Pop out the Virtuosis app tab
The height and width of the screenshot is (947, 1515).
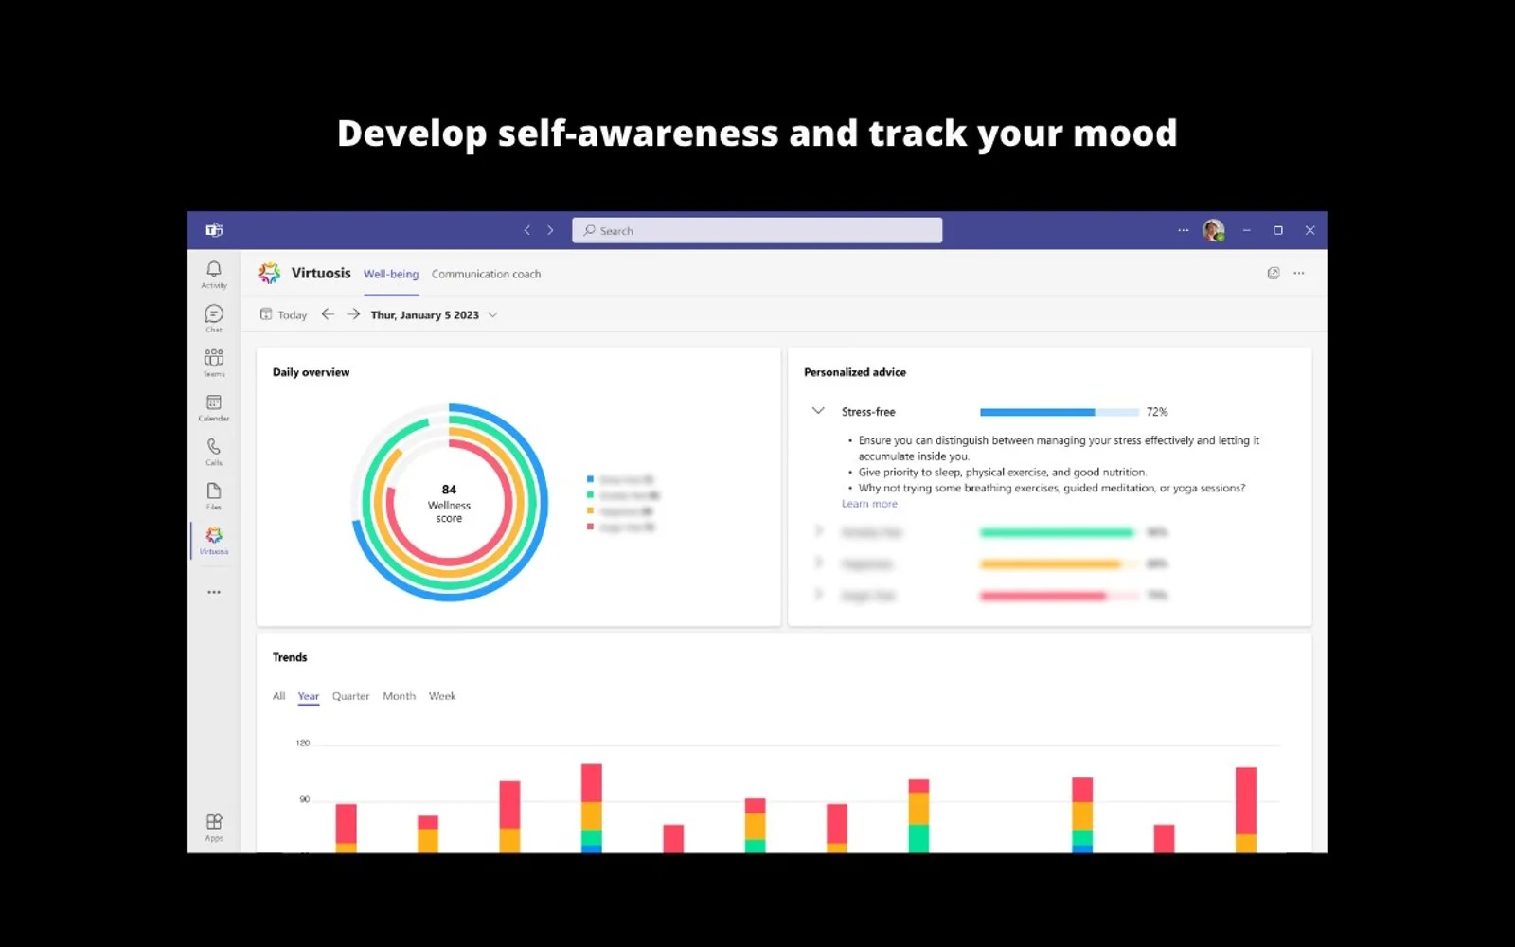pos(1274,273)
